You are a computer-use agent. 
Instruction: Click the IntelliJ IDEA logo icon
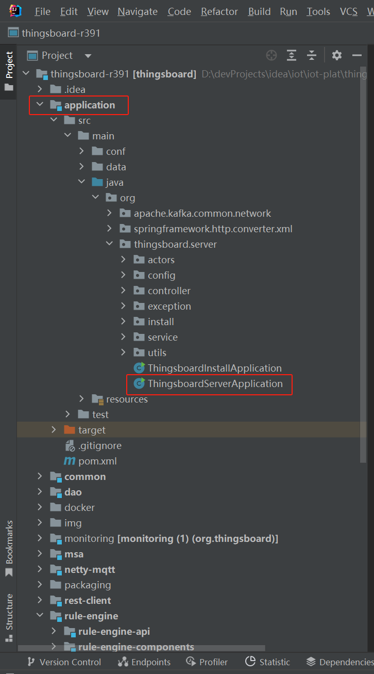(15, 11)
